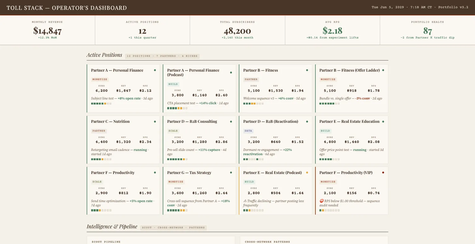
Task: Click the Portfolio Health score 87
Action: pyautogui.click(x=427, y=31)
